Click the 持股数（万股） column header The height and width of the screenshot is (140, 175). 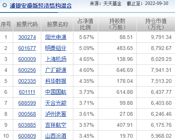pos(118,24)
